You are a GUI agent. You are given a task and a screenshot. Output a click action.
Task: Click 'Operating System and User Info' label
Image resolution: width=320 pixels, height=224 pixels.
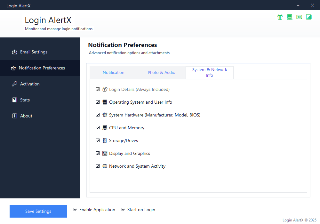pyautogui.click(x=140, y=102)
